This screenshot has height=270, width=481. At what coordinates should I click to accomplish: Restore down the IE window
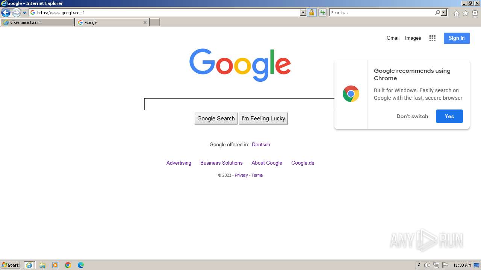(x=470, y=3)
